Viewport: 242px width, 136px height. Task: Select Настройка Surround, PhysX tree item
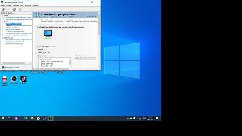[14, 44]
